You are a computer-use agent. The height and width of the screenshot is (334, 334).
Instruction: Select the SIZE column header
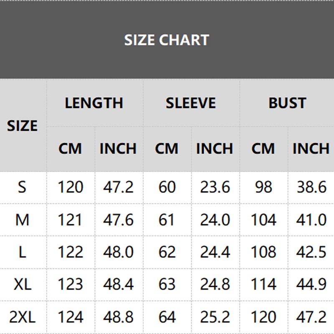pyautogui.click(x=23, y=126)
